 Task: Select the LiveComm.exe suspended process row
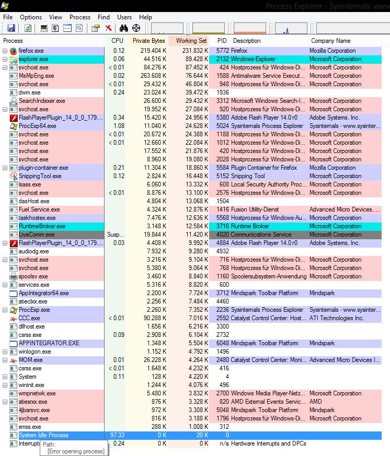coord(191,235)
